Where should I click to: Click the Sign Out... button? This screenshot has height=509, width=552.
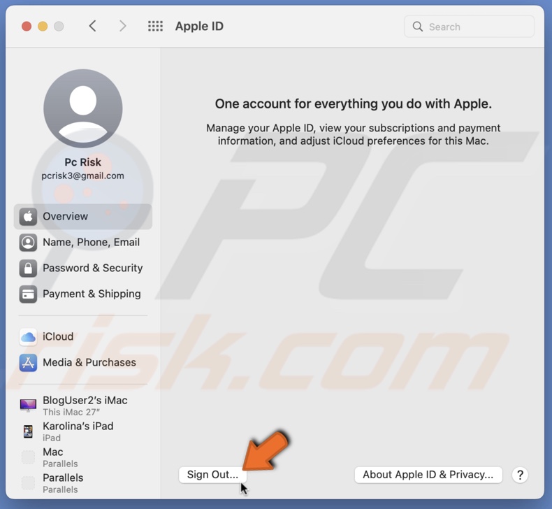212,475
